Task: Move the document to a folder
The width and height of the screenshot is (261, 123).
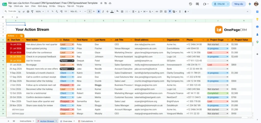Action: point(106,3)
